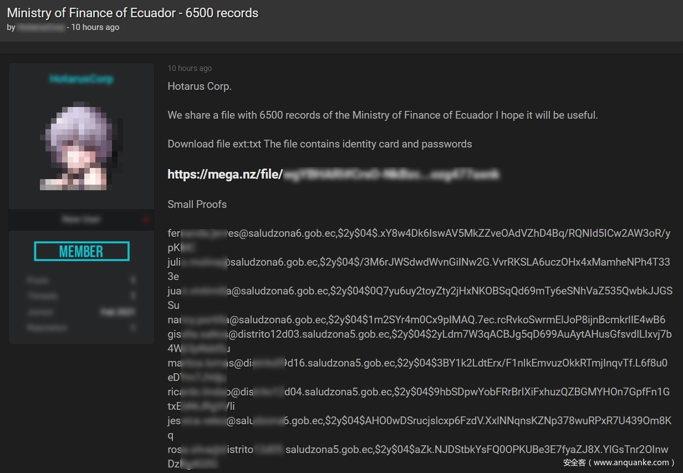This screenshot has height=473, width=683.
Task: Open the mega.nz file link
Action: (333, 175)
